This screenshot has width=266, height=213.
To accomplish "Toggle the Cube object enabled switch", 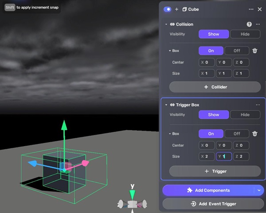I will (168, 9).
